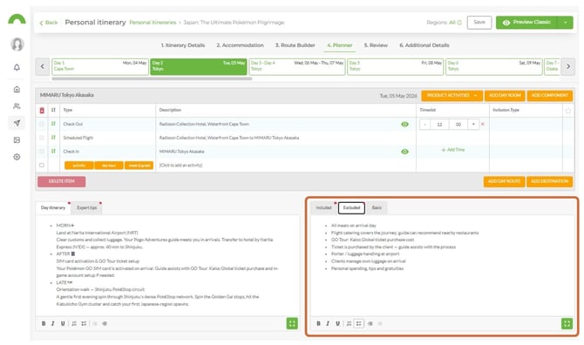Click the red delete icon in table header
The image size is (584, 345).
(42, 110)
